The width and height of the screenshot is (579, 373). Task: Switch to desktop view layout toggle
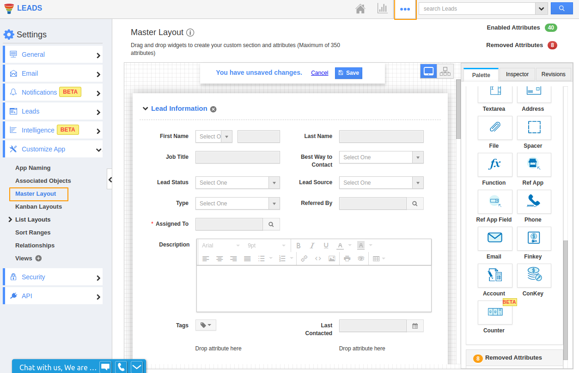pyautogui.click(x=428, y=72)
